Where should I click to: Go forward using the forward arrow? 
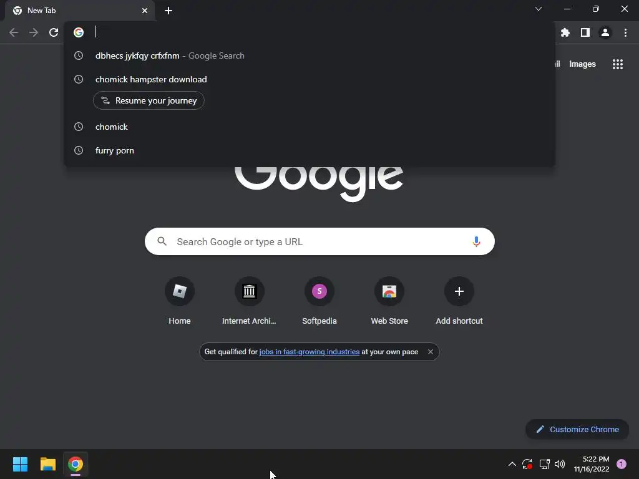coord(34,32)
